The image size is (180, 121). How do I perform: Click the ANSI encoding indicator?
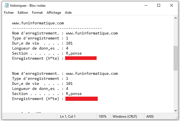click(x=150, y=117)
